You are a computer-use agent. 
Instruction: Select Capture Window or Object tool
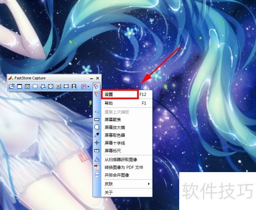coord(27,86)
